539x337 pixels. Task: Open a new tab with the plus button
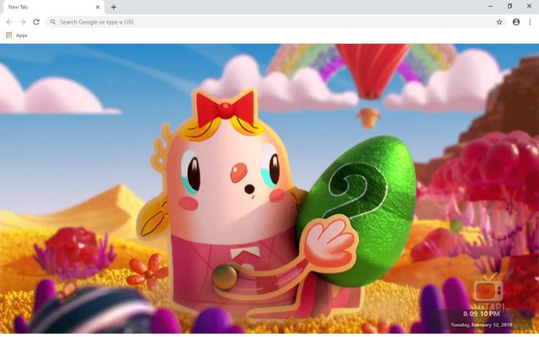point(114,7)
